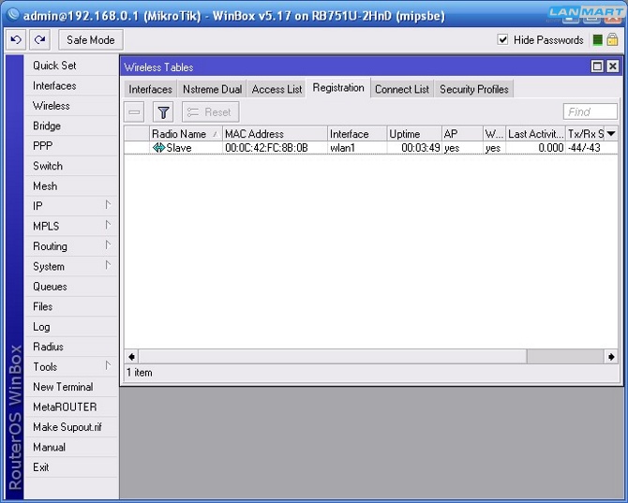Open the Access List tab
Screen dimensions: 628x503
tap(277, 89)
